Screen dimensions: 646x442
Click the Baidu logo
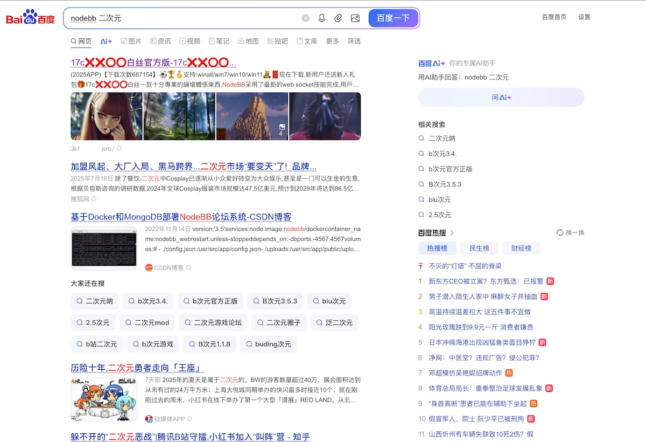coord(31,18)
